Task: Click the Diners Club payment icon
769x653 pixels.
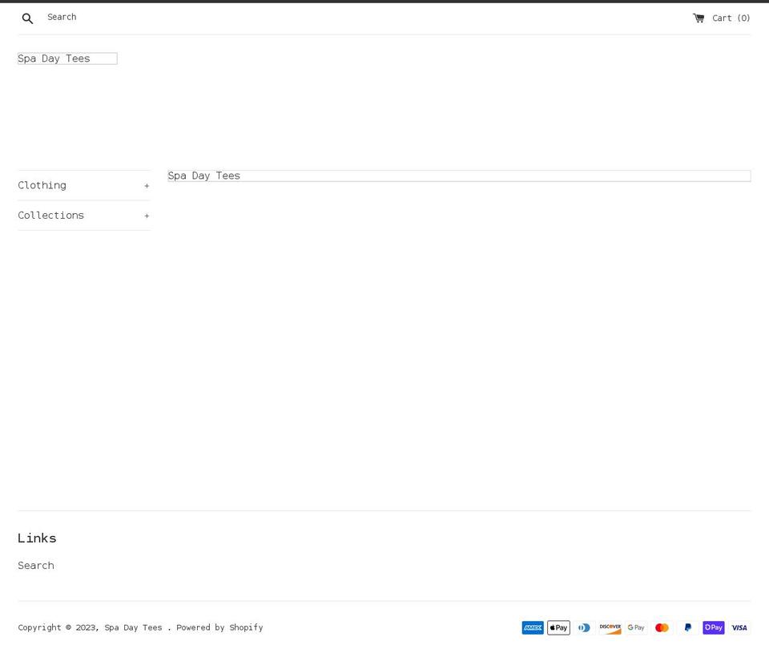Action: coord(584,627)
